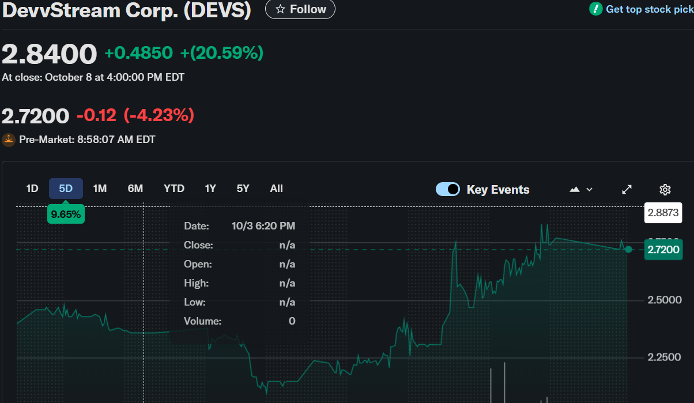
Task: Click the 9.65% performance badge
Action: click(66, 214)
